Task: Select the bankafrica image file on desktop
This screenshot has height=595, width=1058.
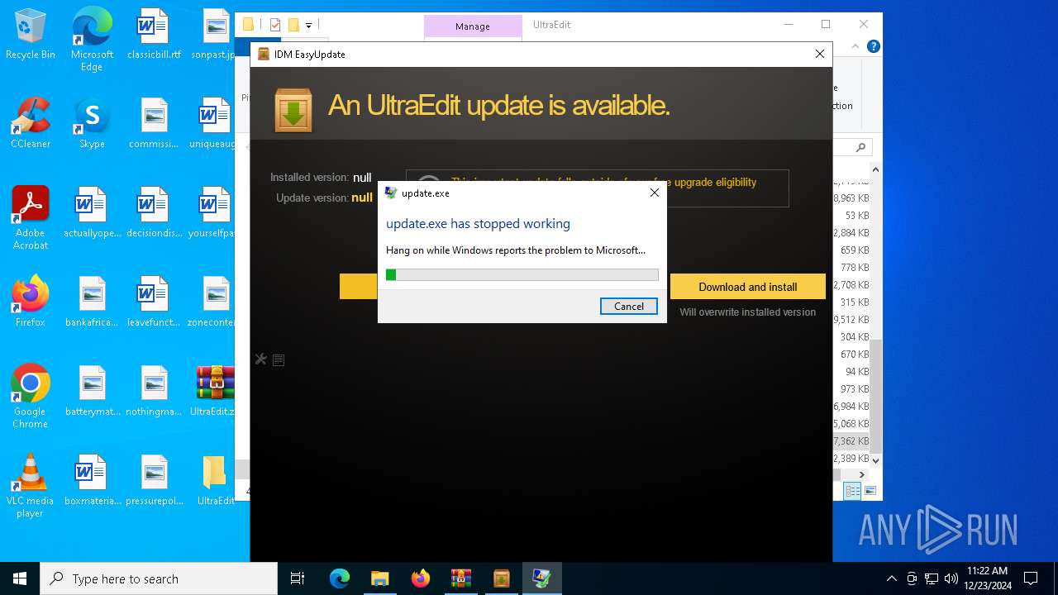Action: pyautogui.click(x=92, y=302)
